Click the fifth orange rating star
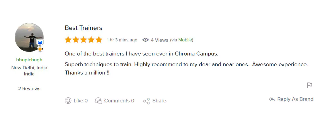 (x=99, y=40)
